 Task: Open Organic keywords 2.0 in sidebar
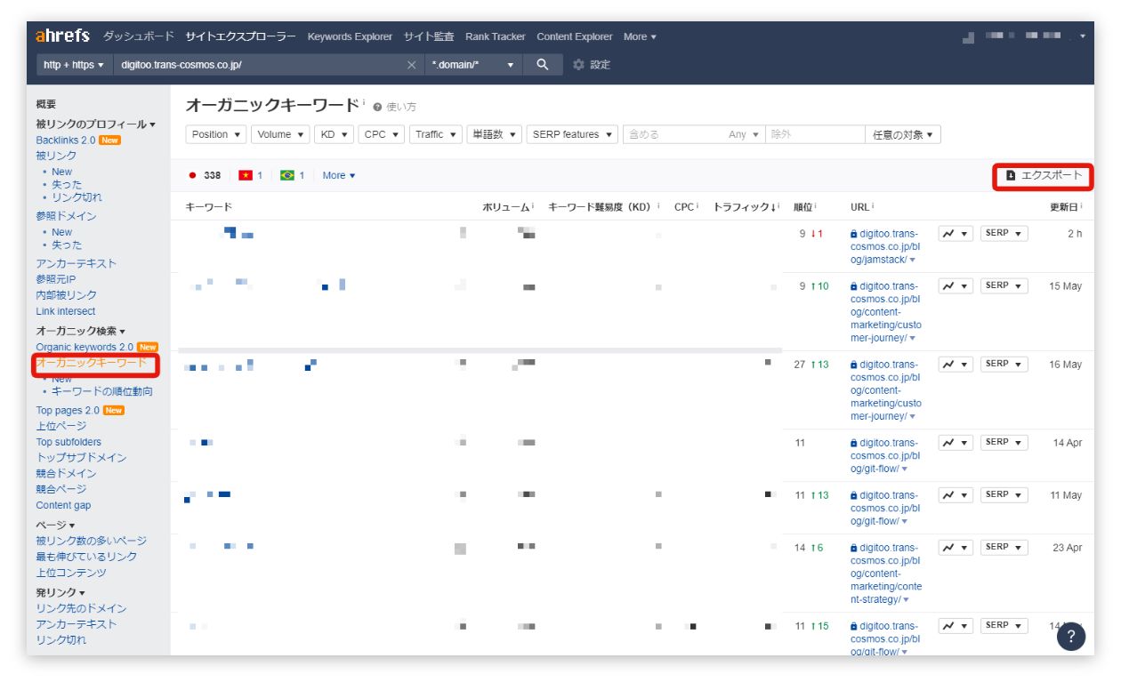click(85, 347)
